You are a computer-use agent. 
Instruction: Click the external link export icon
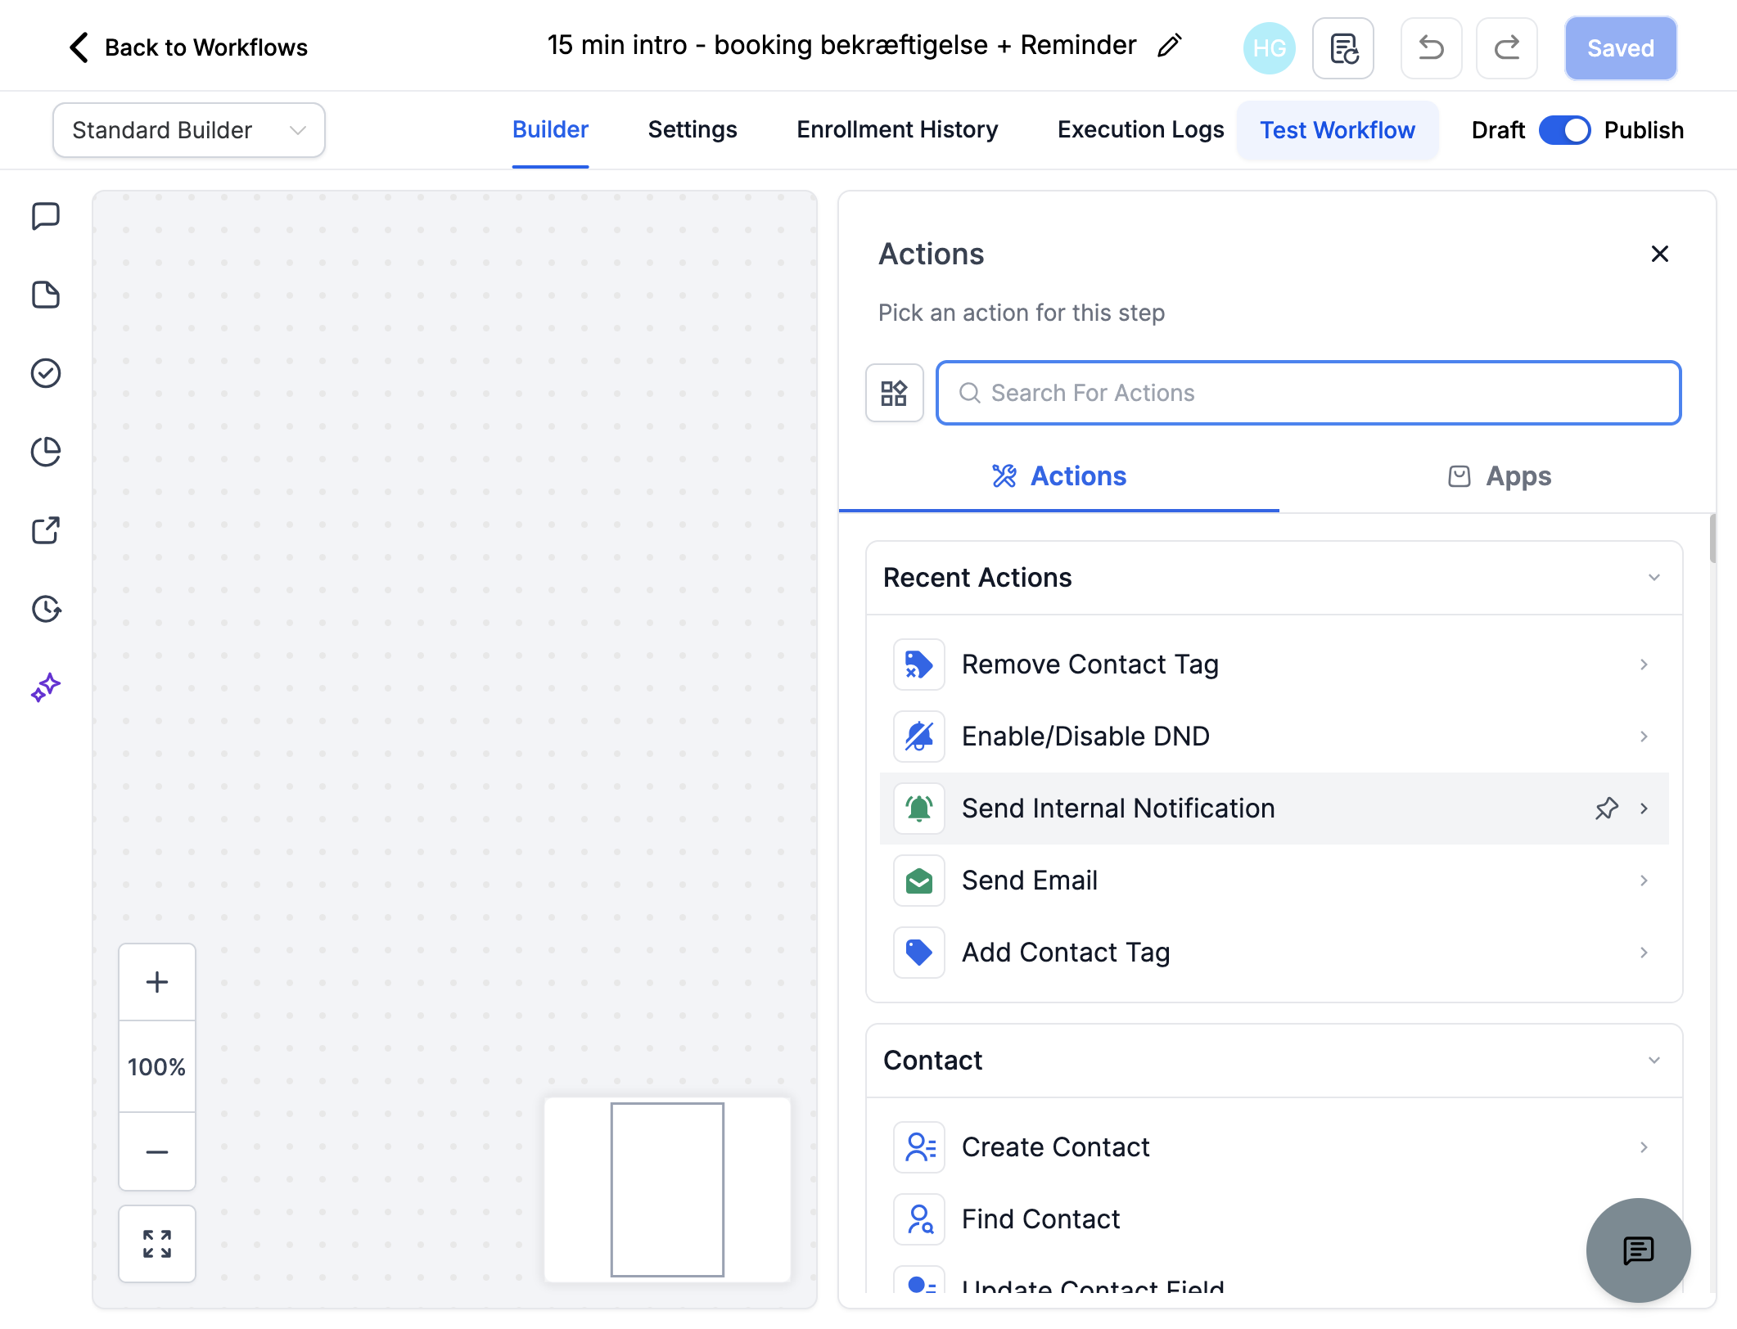point(46,530)
